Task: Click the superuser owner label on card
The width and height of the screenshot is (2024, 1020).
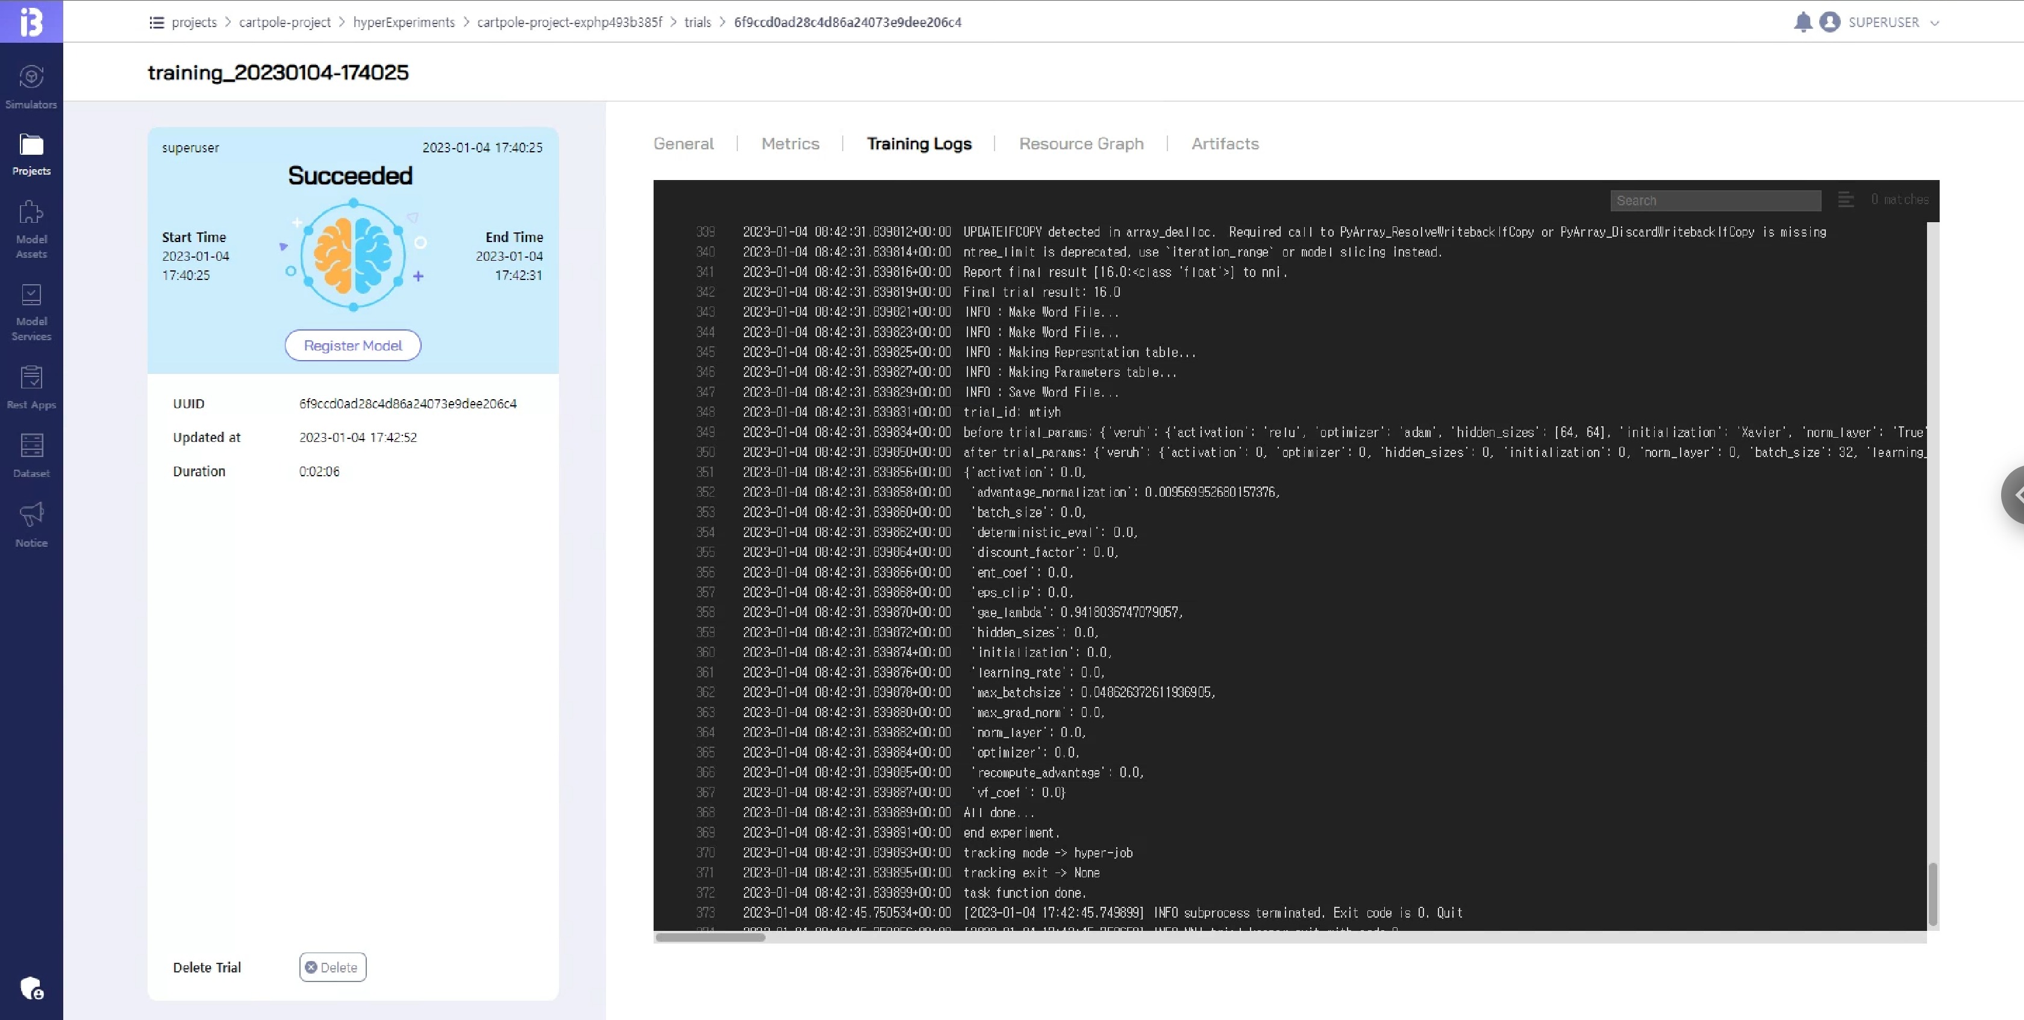Action: pyautogui.click(x=190, y=148)
